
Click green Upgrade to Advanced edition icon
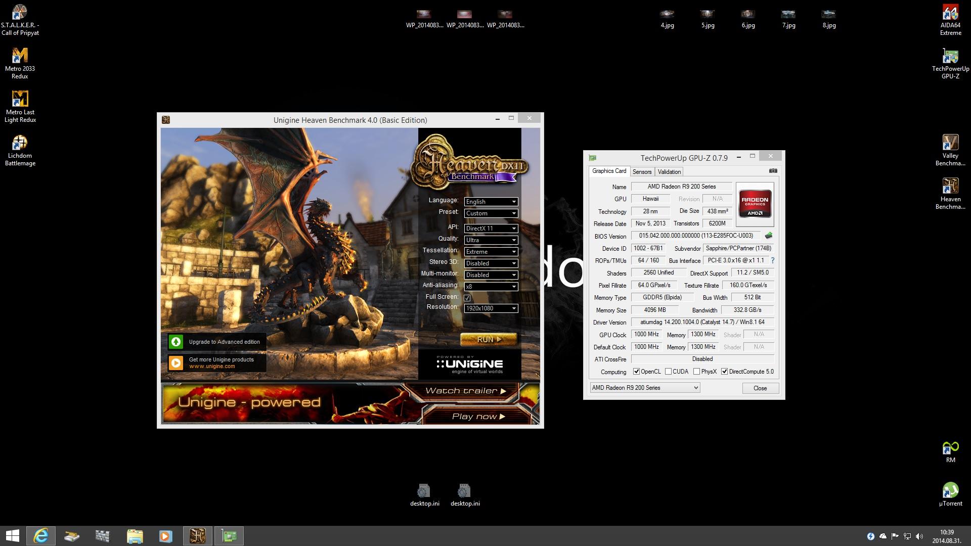(x=176, y=342)
